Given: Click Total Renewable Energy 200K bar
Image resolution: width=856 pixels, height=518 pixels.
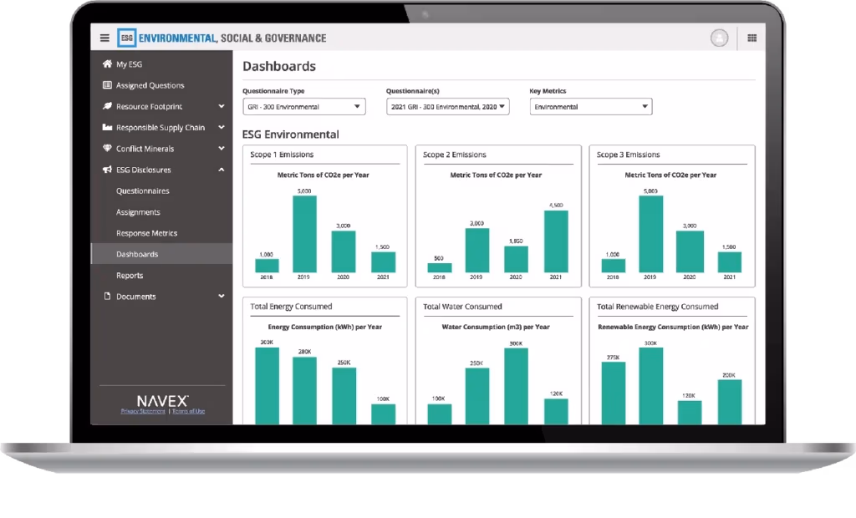Looking at the screenshot, I should 729,402.
